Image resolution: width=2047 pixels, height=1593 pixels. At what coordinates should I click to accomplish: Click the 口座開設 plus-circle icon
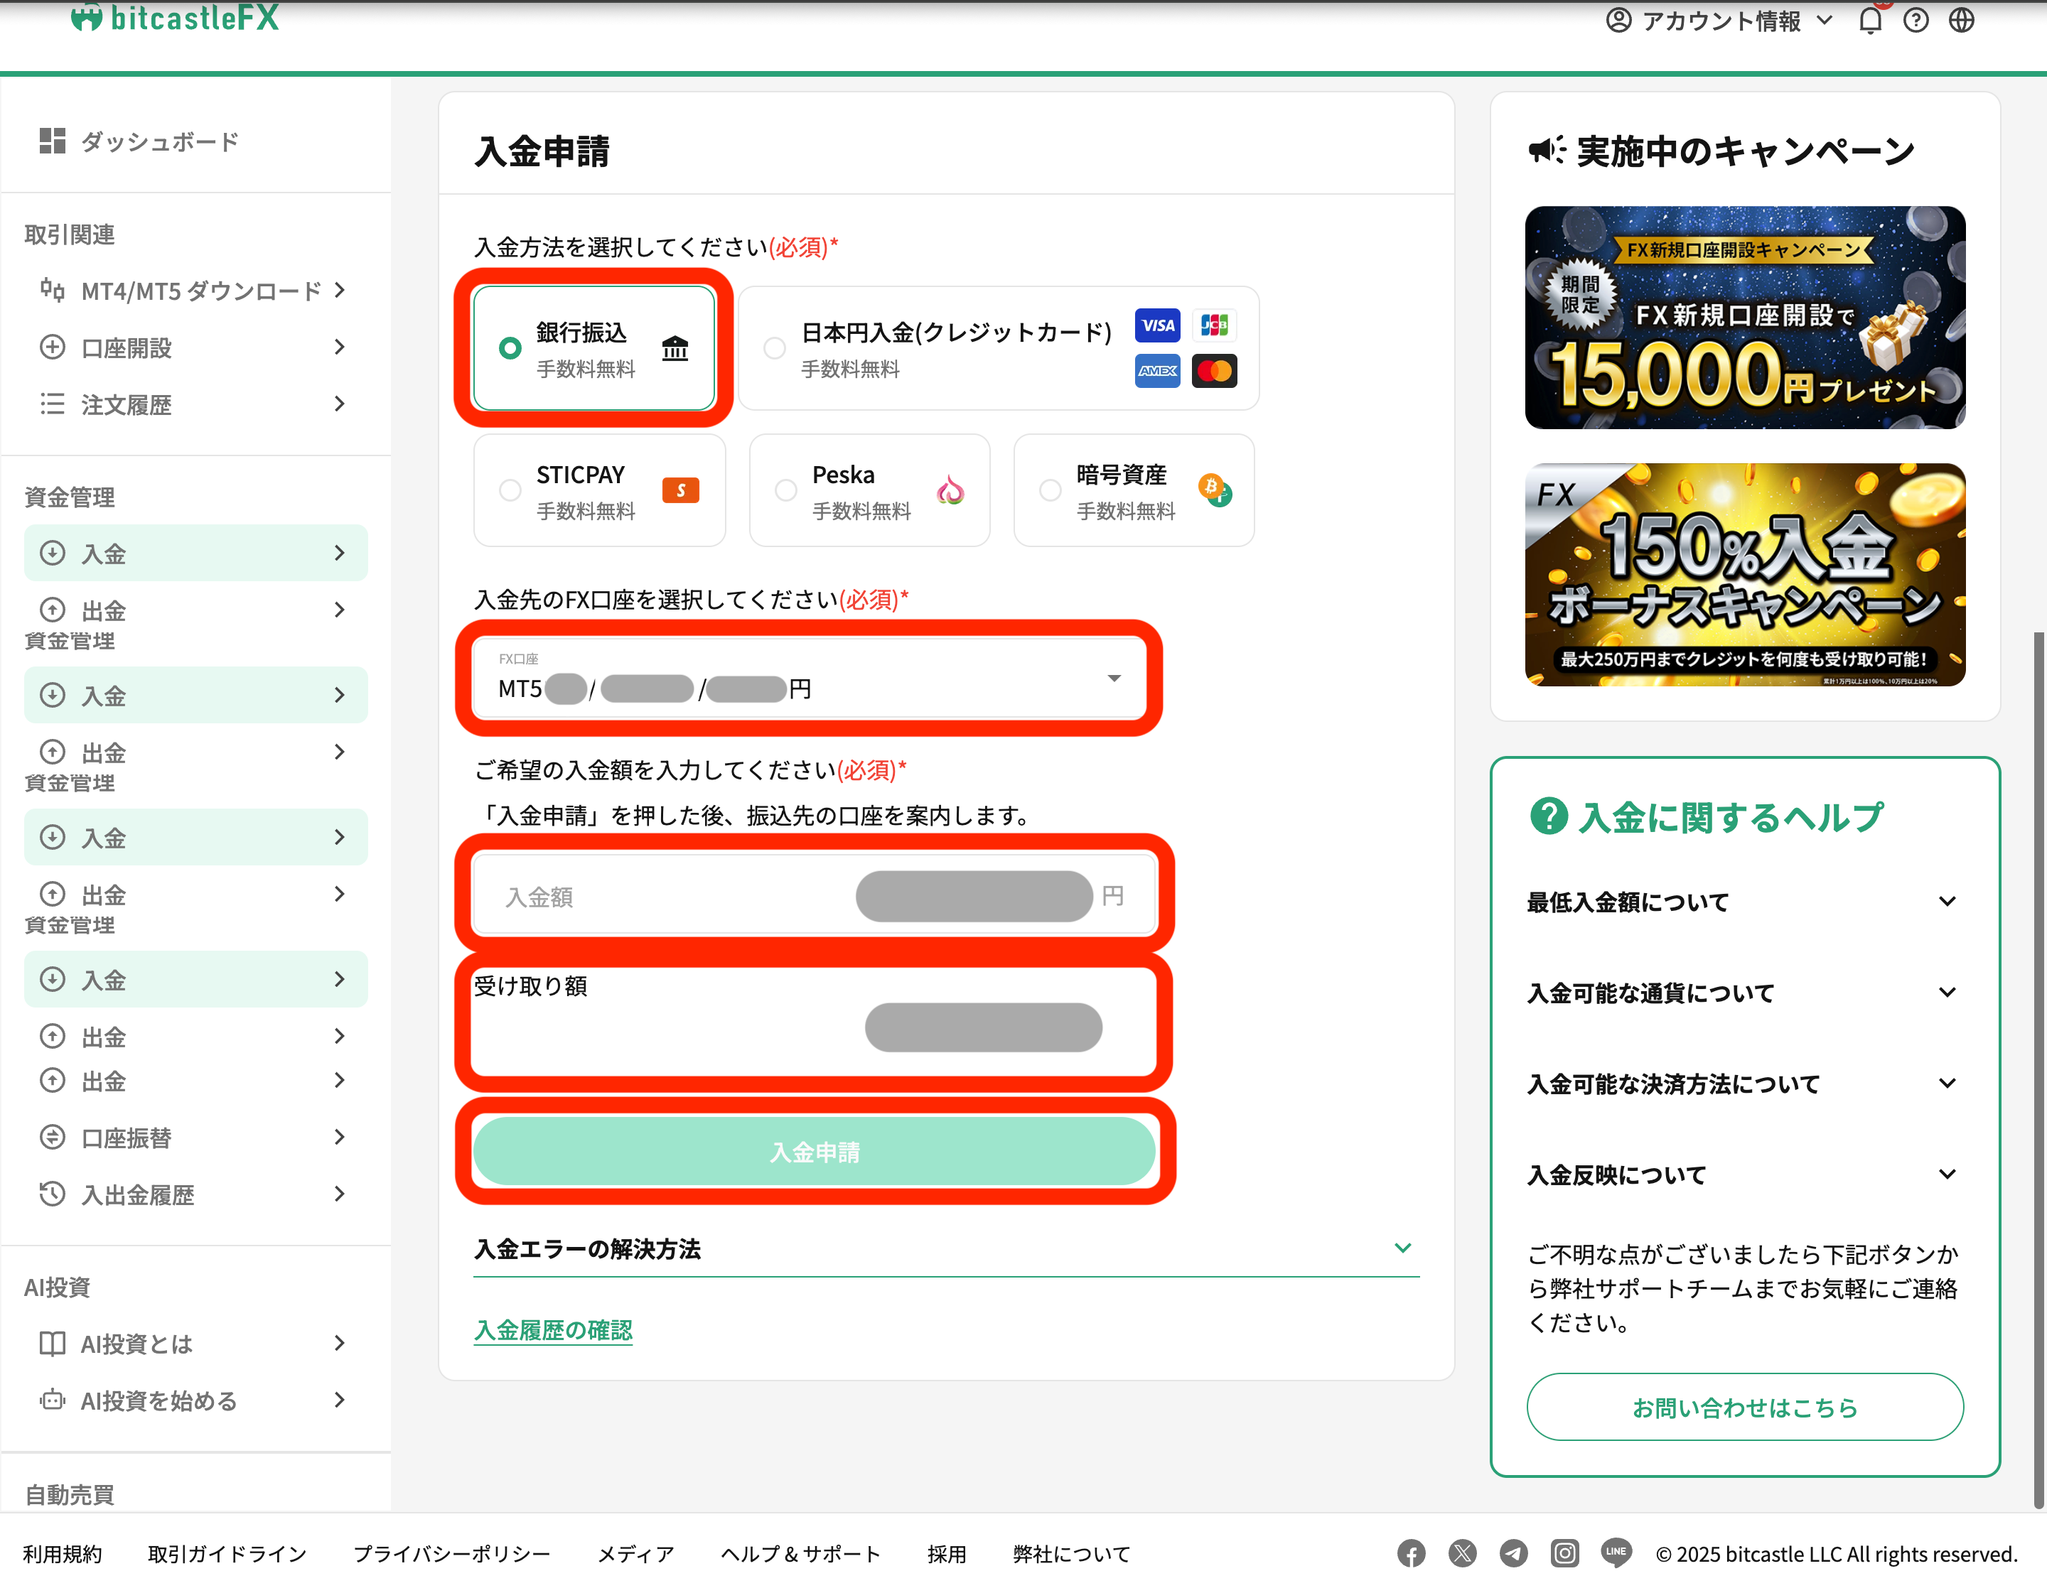[53, 347]
